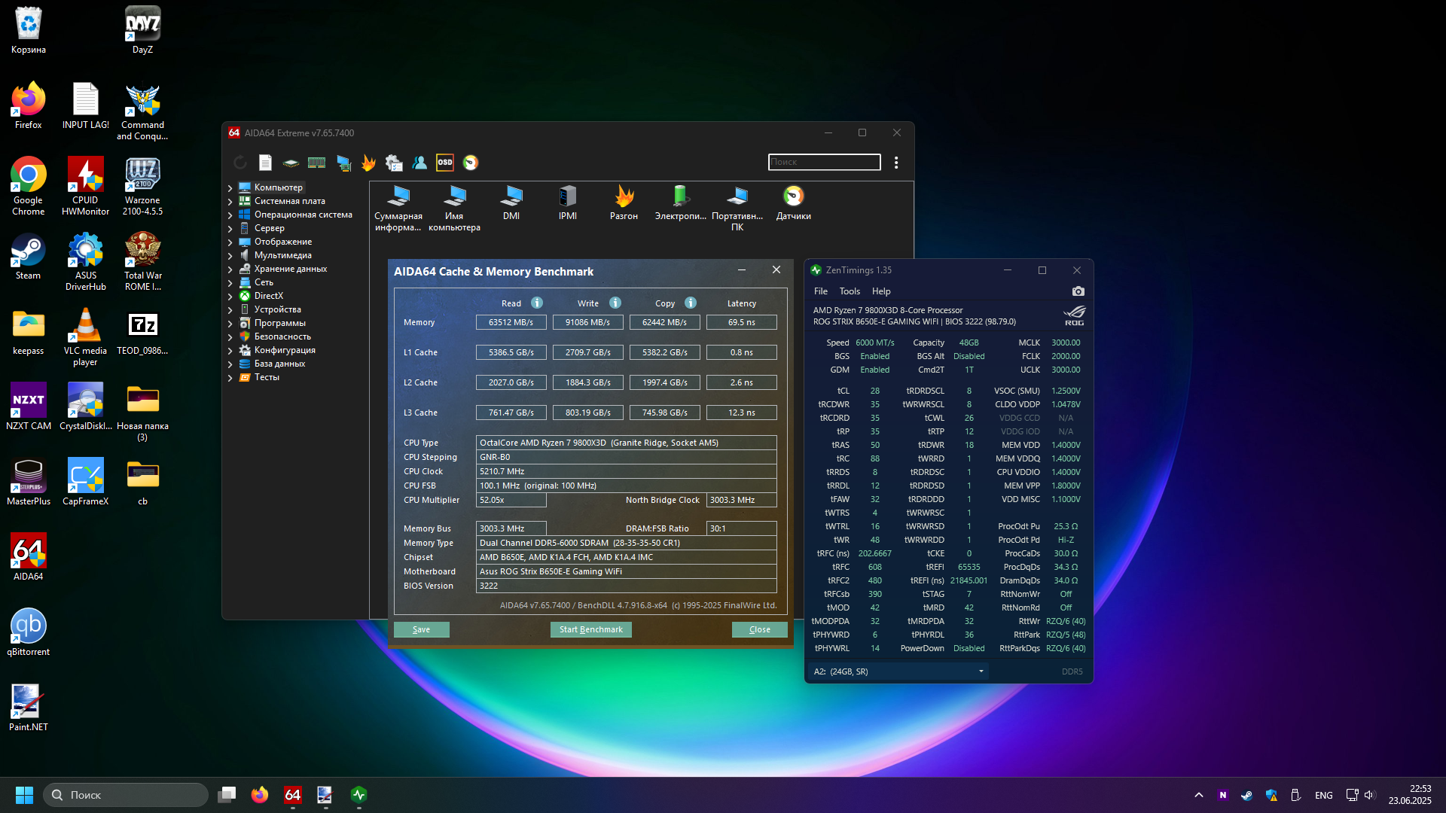Click the volume speaker icon in system tray
This screenshot has width=1446, height=813.
(x=1369, y=795)
